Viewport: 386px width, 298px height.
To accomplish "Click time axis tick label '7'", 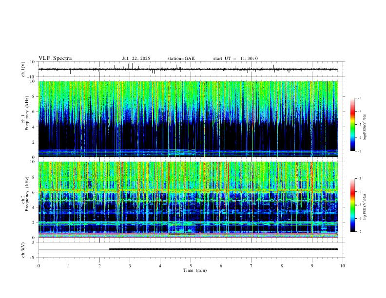I will pyautogui.click(x=251, y=266).
